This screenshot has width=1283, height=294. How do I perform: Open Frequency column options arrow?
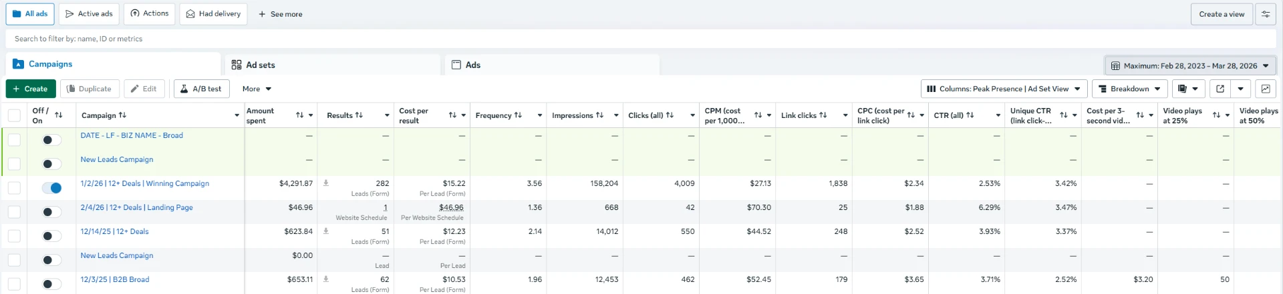(x=540, y=115)
